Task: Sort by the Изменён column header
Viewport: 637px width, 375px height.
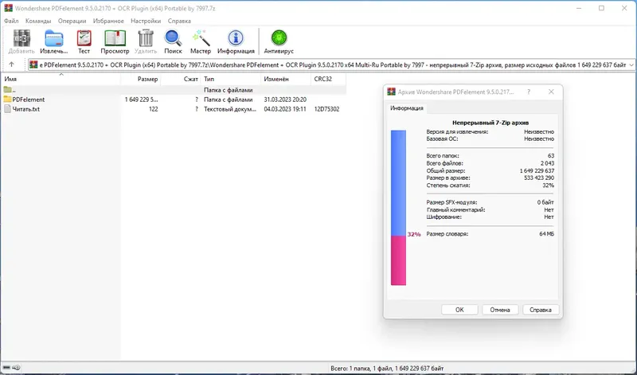Action: (286, 79)
